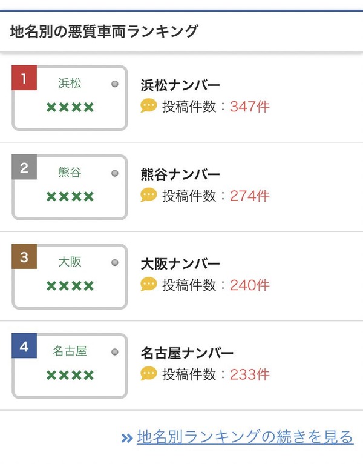The width and height of the screenshot is (363, 464).
Task: Open the 熊谷ナンバー entry title
Action: click(180, 174)
